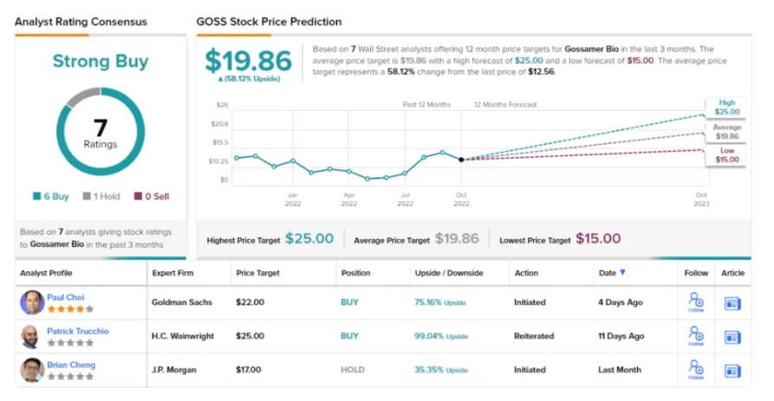The height and width of the screenshot is (401, 774).
Task: Click the 7 Ratings donut chart
Action: point(101,134)
